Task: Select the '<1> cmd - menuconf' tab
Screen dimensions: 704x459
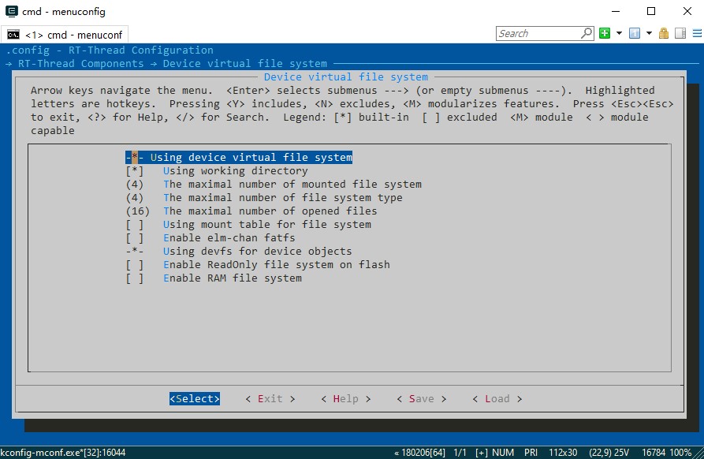Action: tap(65, 35)
